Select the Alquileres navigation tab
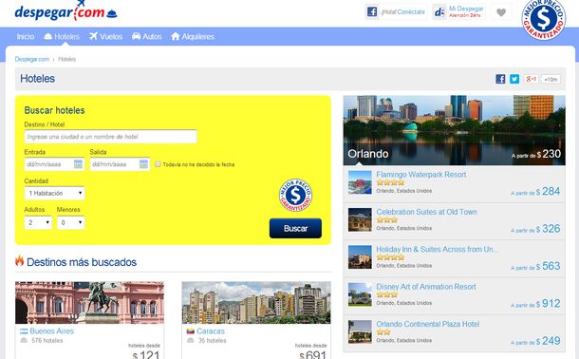The height and width of the screenshot is (359, 579). 193,36
